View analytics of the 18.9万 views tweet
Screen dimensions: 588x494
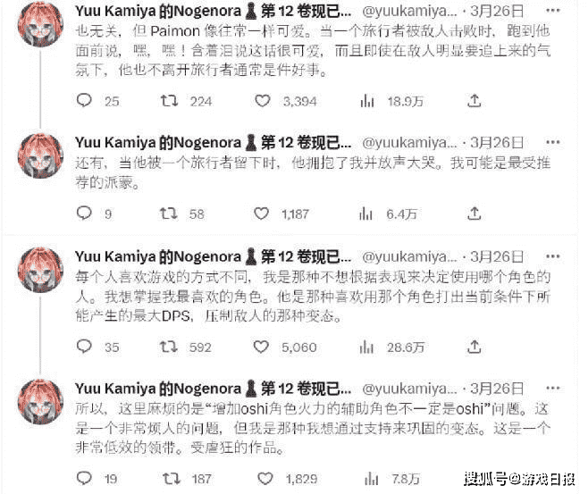tap(367, 100)
